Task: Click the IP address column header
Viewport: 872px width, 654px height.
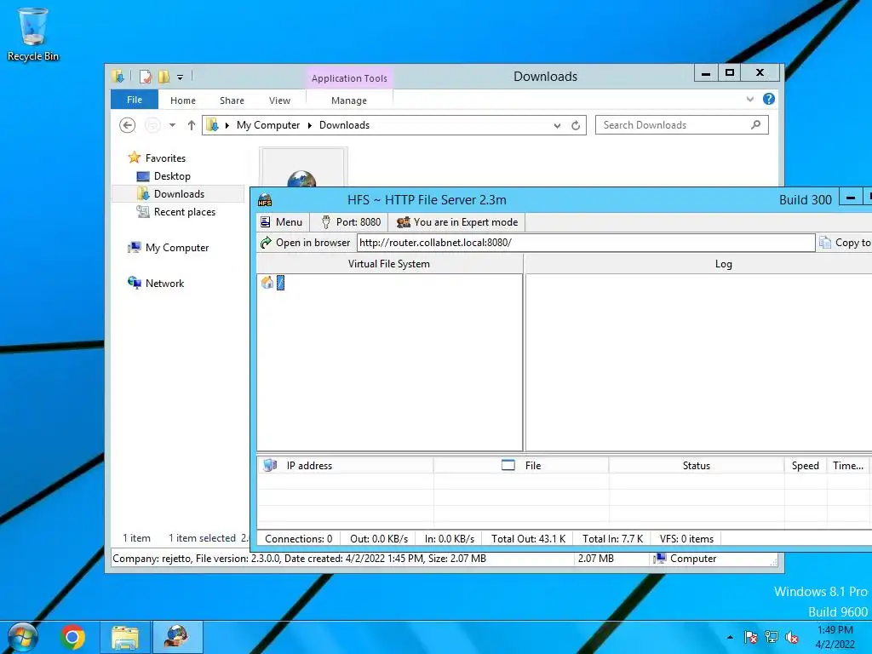Action: [345, 466]
